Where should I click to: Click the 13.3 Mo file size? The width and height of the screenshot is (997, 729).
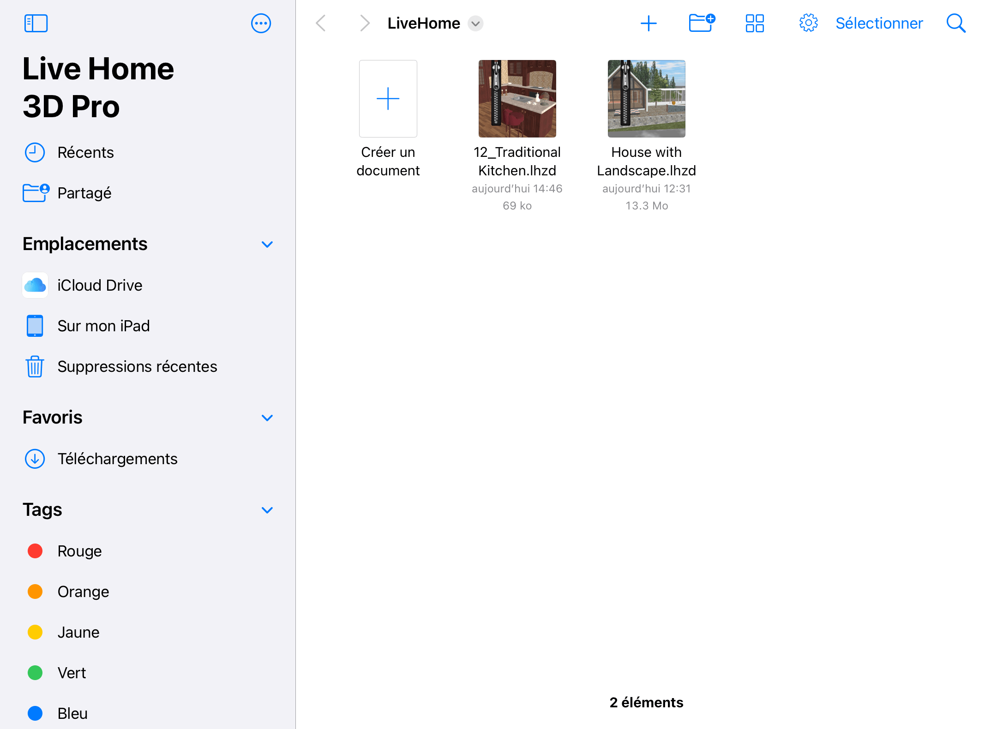point(647,206)
